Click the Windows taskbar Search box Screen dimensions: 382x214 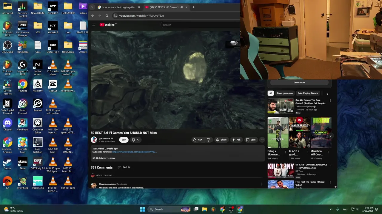[169, 209]
